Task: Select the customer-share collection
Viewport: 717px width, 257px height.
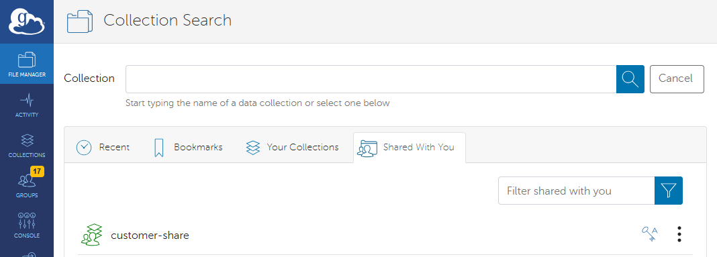Action: click(x=385, y=235)
